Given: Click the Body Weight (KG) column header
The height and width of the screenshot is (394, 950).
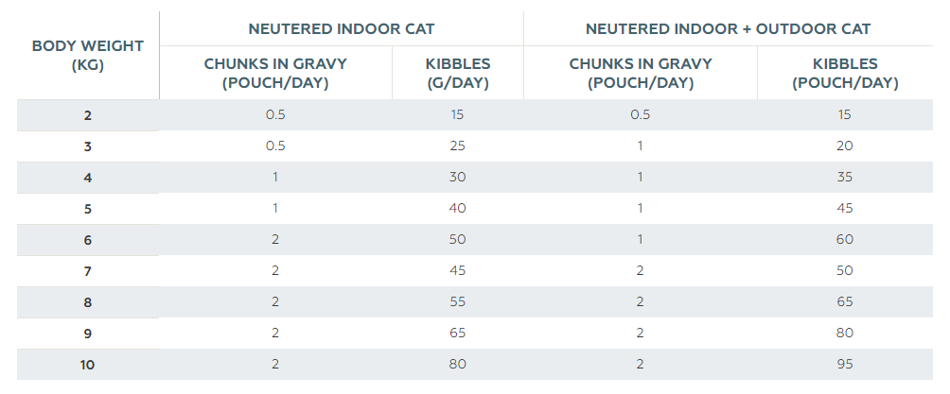Looking at the screenshot, I should coord(88,56).
